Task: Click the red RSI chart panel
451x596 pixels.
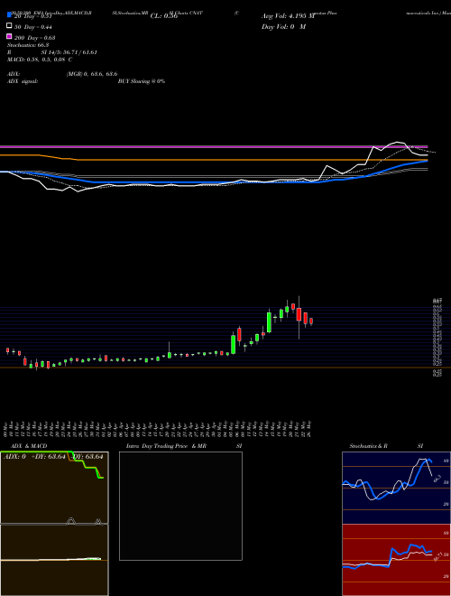Action: (396, 560)
